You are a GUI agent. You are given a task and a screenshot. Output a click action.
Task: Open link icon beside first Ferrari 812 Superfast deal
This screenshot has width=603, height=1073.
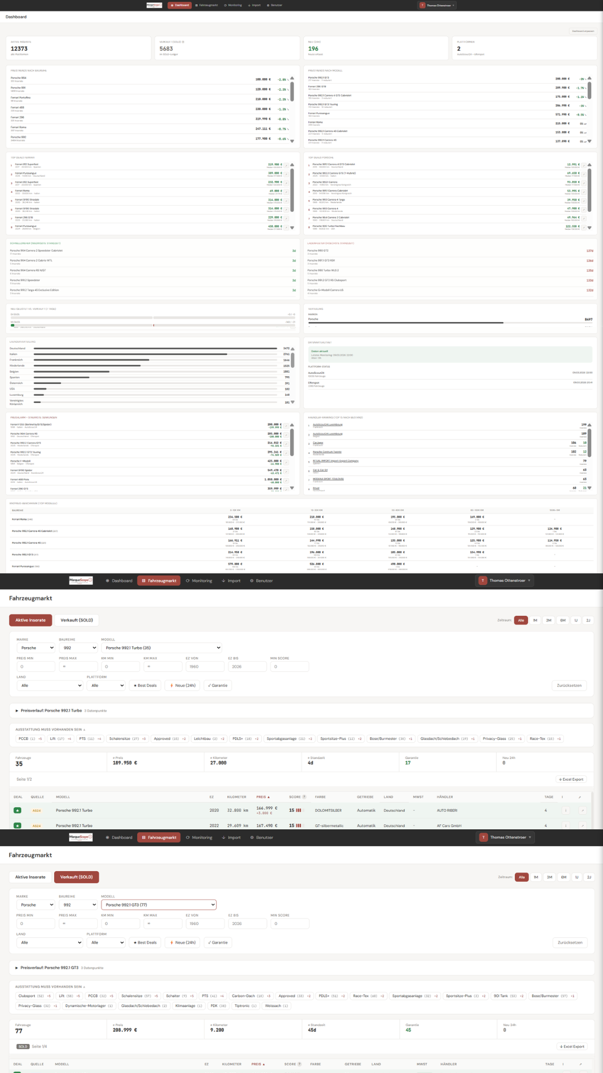coord(286,165)
